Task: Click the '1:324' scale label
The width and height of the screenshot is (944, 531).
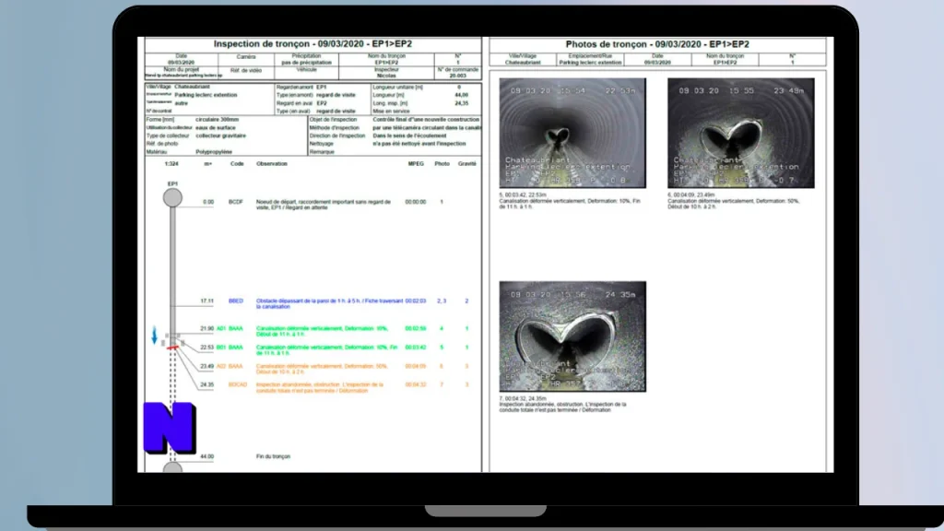Action: pos(171,164)
